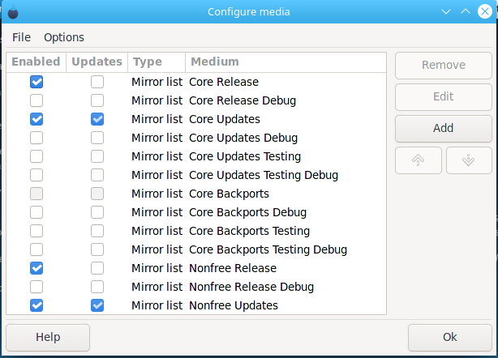Toggle Updates checkbox for Core Updates Testing
The height and width of the screenshot is (358, 498).
[x=97, y=156]
